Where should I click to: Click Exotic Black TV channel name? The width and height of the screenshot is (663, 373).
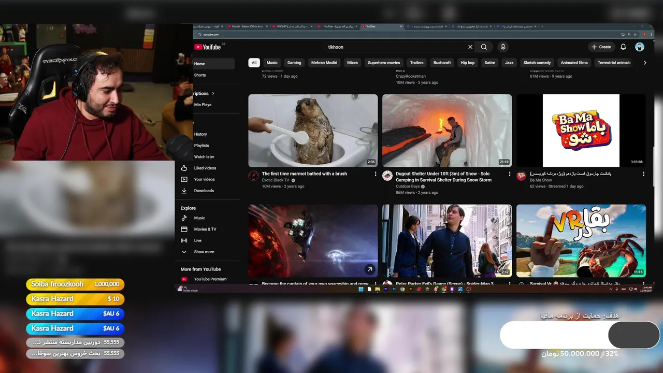(x=276, y=180)
